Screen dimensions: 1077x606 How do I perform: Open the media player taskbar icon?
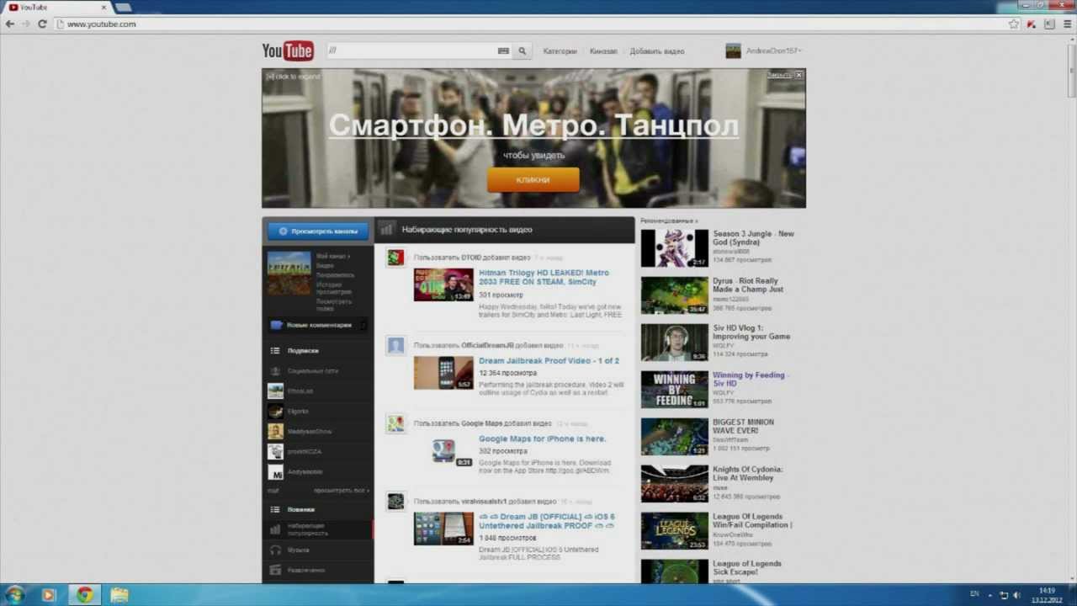(x=48, y=595)
